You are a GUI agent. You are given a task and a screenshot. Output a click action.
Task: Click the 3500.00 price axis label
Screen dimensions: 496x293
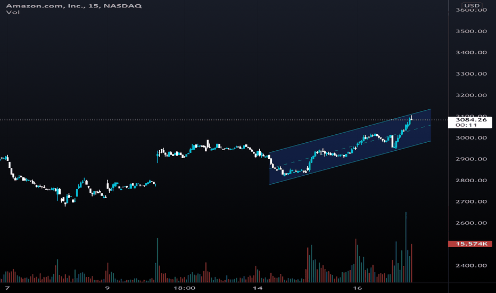(471, 31)
